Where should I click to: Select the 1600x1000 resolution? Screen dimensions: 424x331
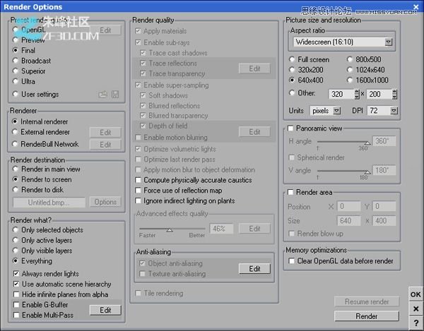point(350,80)
